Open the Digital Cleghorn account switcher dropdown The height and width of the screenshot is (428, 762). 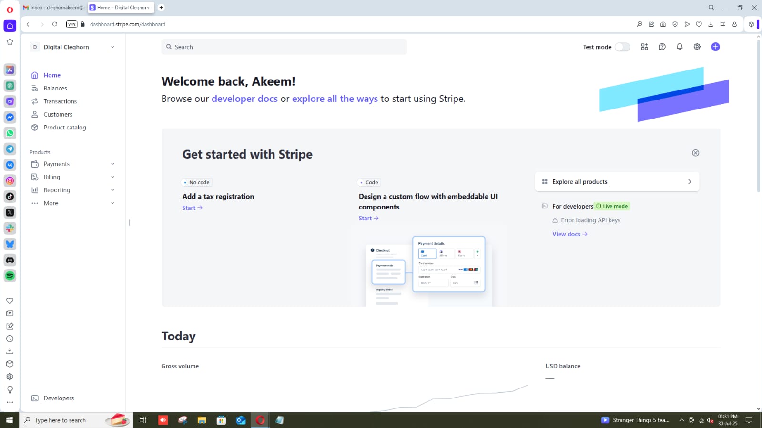pyautogui.click(x=73, y=47)
